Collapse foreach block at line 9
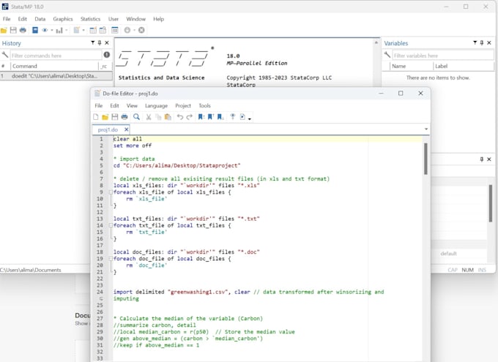The image size is (498, 362). (x=111, y=192)
